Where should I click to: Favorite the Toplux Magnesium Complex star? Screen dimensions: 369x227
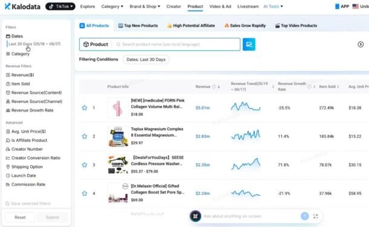coord(85,136)
